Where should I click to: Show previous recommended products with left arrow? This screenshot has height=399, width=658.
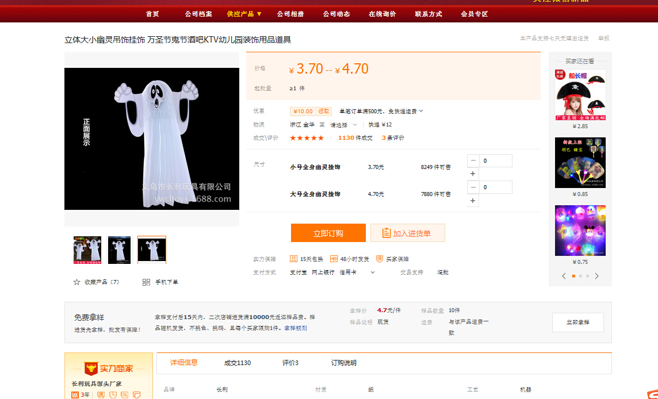[x=564, y=276]
